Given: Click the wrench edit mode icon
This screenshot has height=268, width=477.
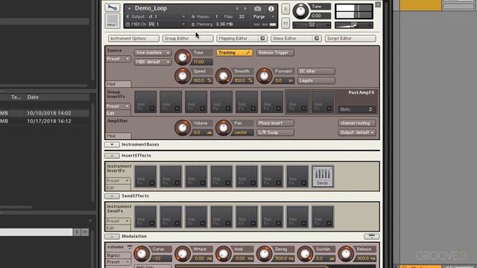Looking at the screenshot, I should click(112, 7).
